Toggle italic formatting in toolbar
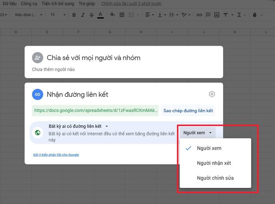This screenshot has height=204, width=275. pos(83,15)
